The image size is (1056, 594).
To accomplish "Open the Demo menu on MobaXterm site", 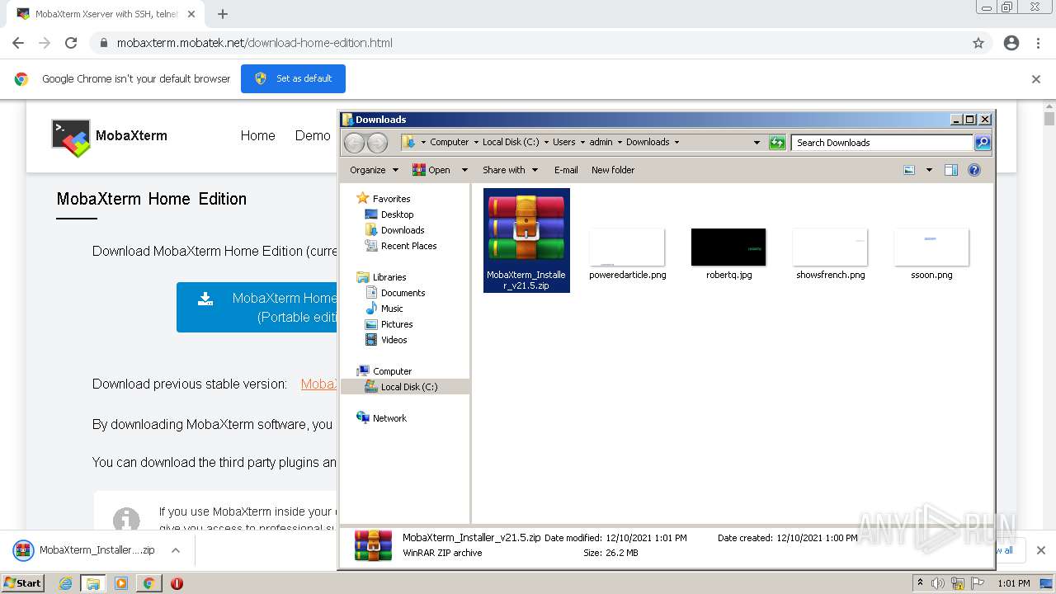I will tap(313, 135).
